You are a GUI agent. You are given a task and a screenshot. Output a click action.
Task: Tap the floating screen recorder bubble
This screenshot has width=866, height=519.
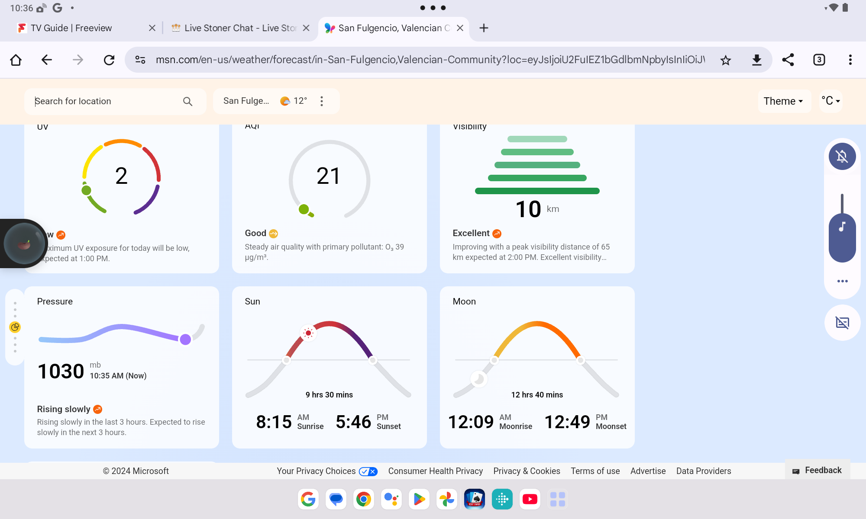pos(24,243)
